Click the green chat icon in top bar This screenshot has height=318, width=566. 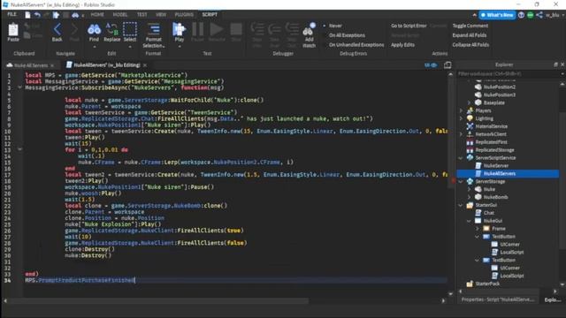531,15
